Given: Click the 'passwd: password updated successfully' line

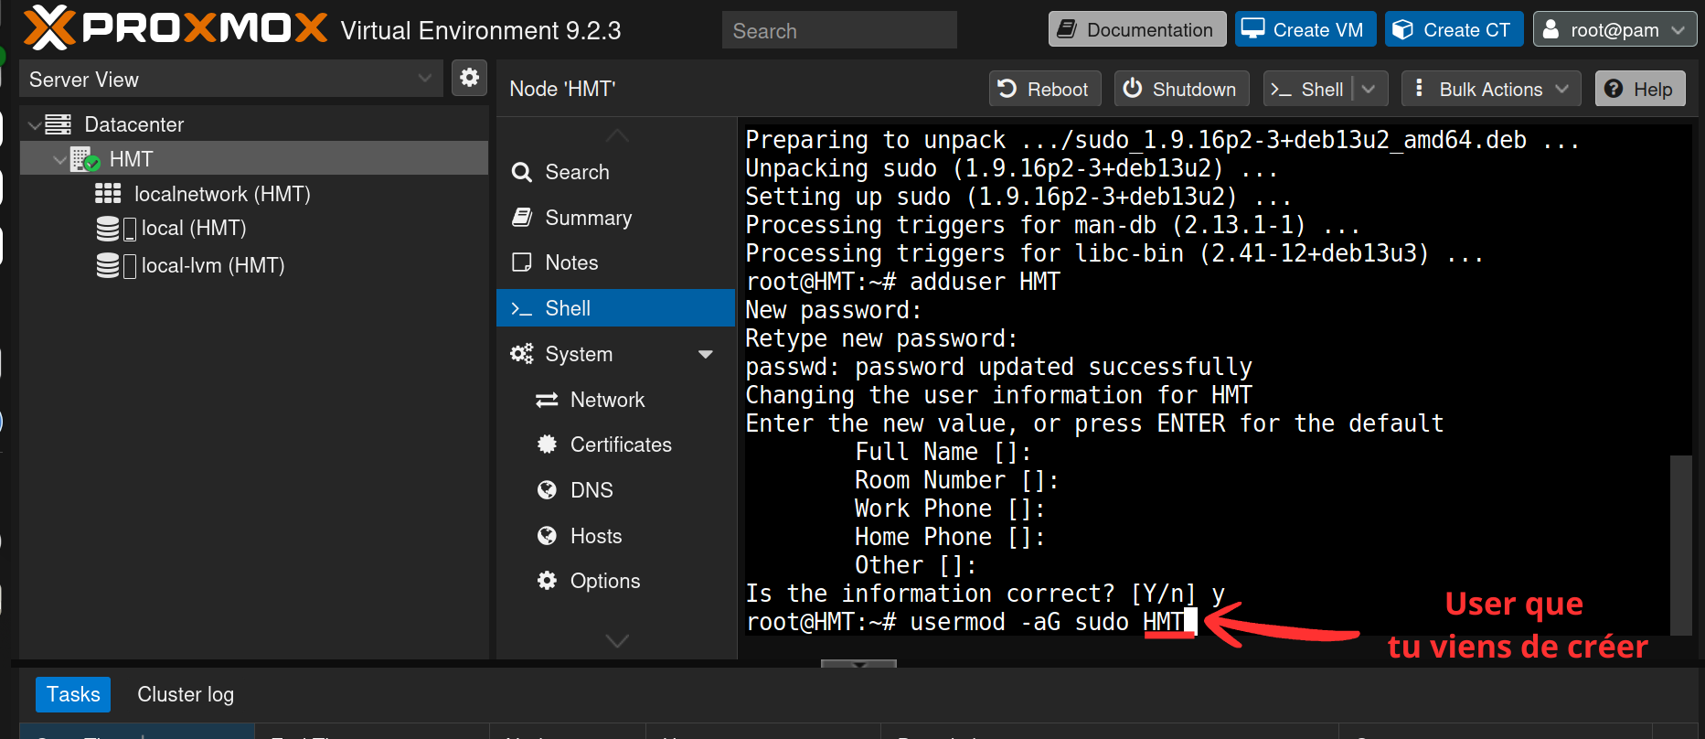Looking at the screenshot, I should pos(998,367).
